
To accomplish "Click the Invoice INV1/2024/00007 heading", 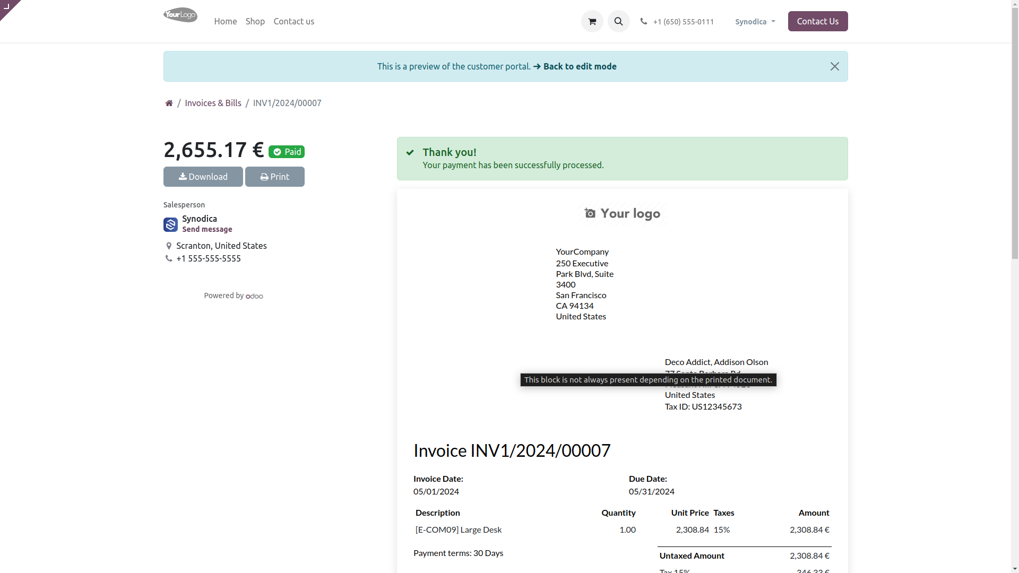I will point(512,450).
